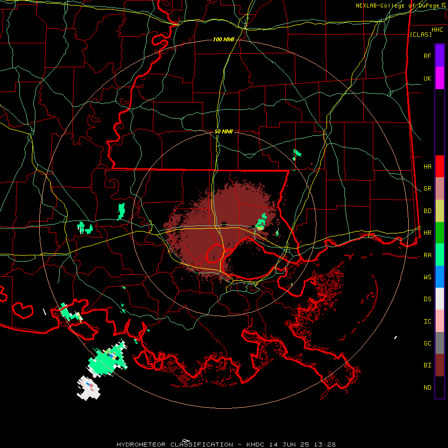Viewport: 448px width, 448px height.
Task: Click the RF purple legend color swatch
Action: coord(440,55)
